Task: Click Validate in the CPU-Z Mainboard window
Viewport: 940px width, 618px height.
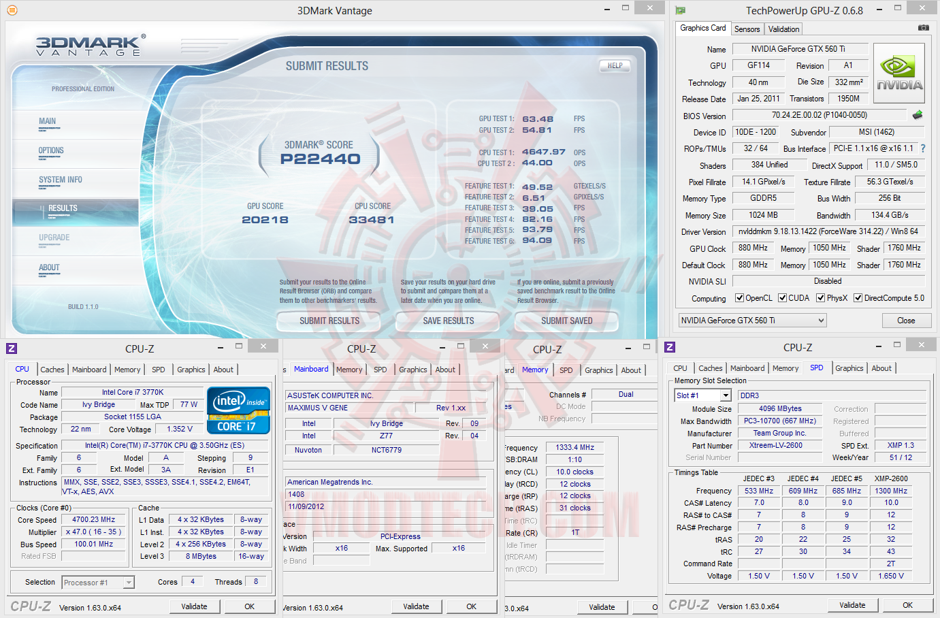Action: coord(416,606)
